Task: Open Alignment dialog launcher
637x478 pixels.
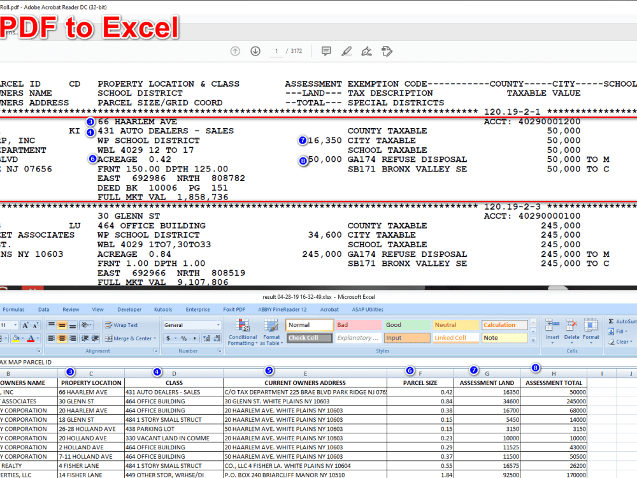Action: point(155,351)
